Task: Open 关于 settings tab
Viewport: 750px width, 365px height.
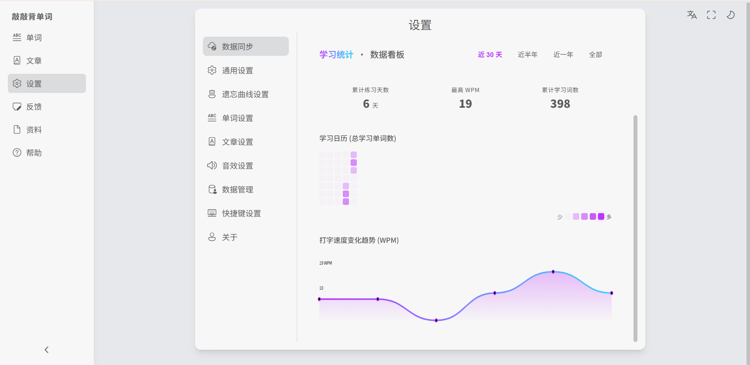Action: [x=246, y=237]
